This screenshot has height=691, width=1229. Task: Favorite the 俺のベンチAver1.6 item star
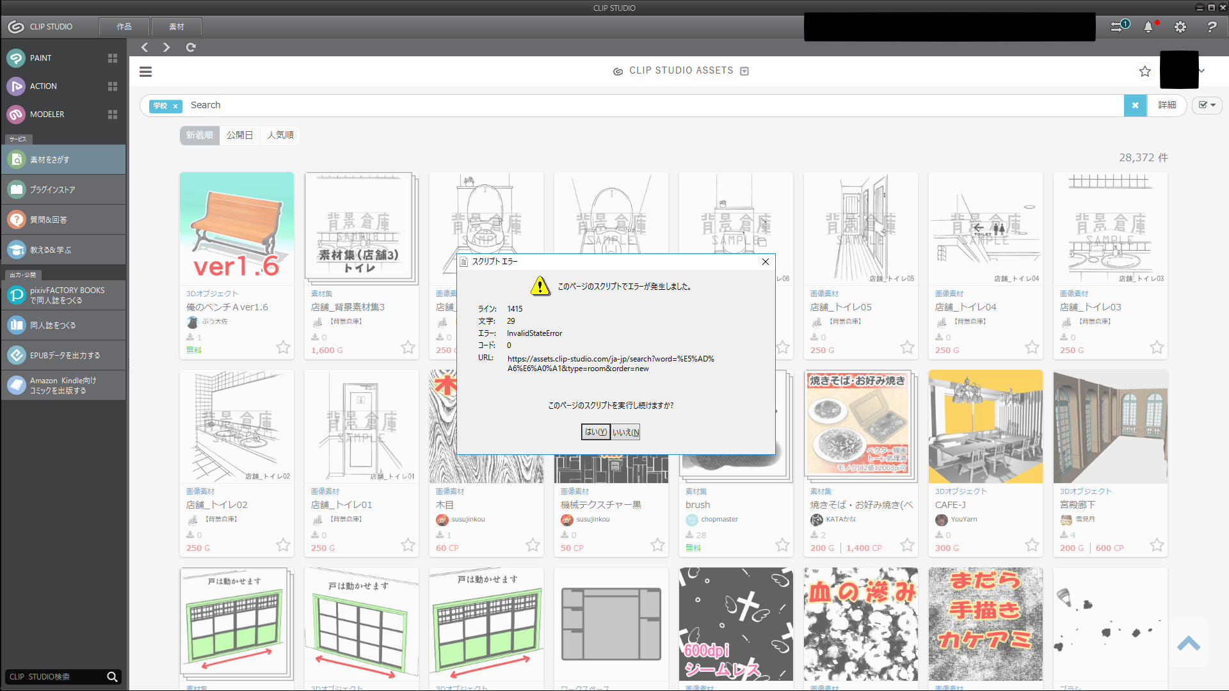[x=283, y=347]
